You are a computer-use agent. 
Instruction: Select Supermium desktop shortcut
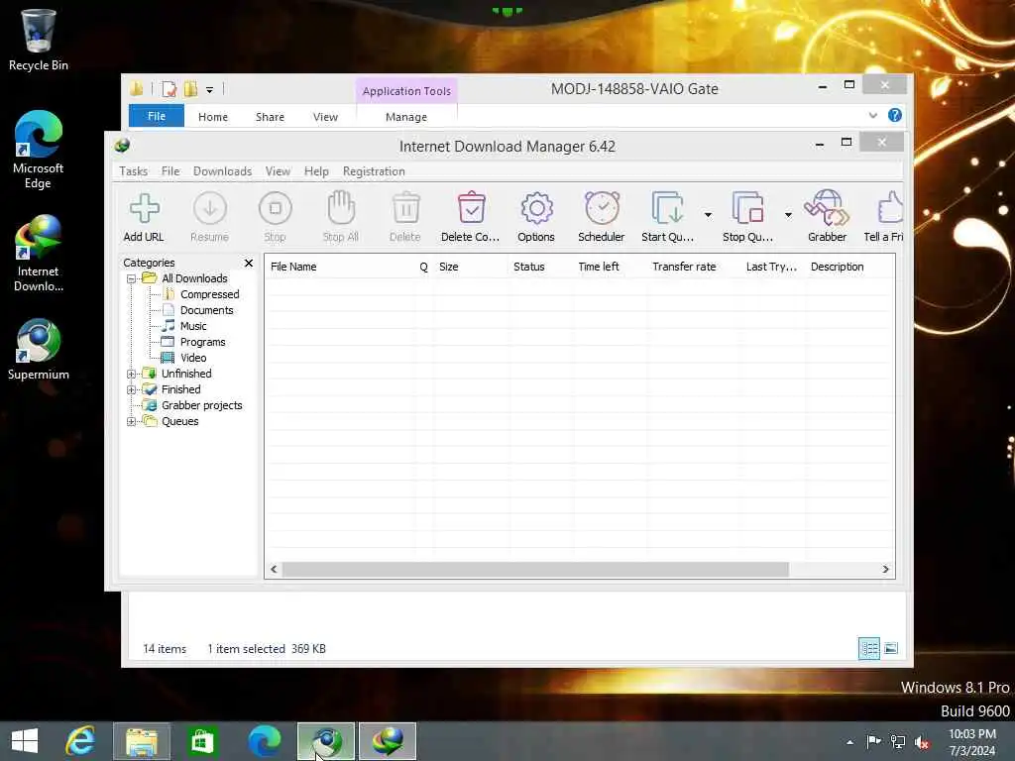(x=39, y=350)
